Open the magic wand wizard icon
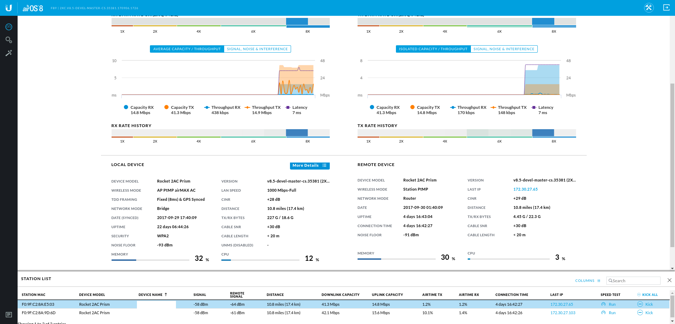This screenshot has width=675, height=324. 9,53
